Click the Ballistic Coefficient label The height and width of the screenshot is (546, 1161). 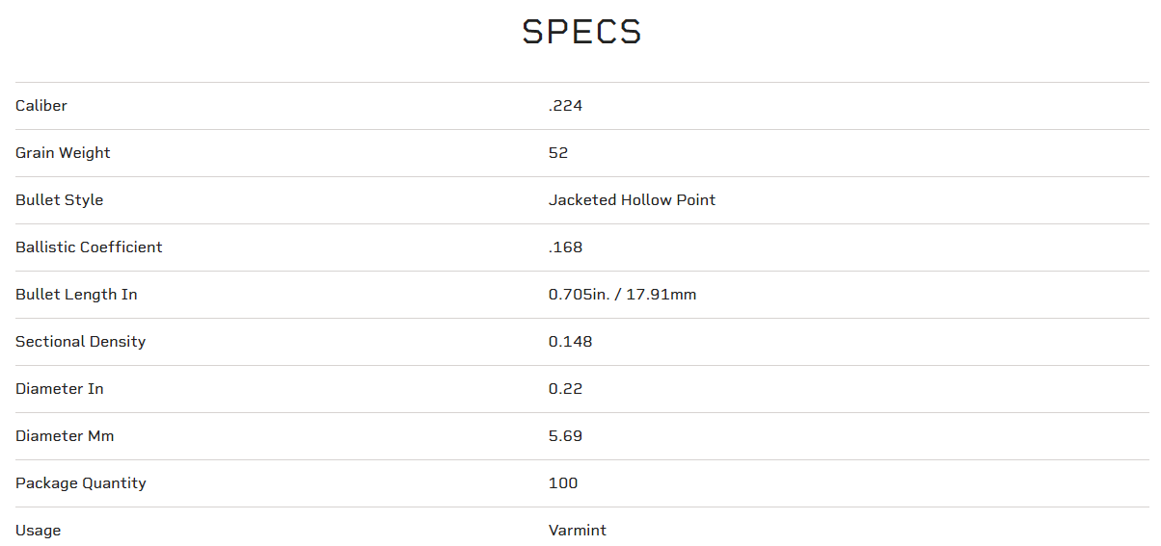pyautogui.click(x=89, y=247)
